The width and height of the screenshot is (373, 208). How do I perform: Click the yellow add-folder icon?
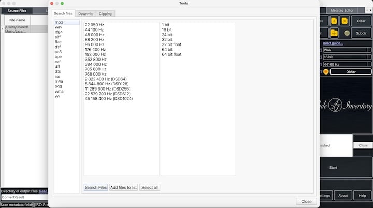[334, 33]
